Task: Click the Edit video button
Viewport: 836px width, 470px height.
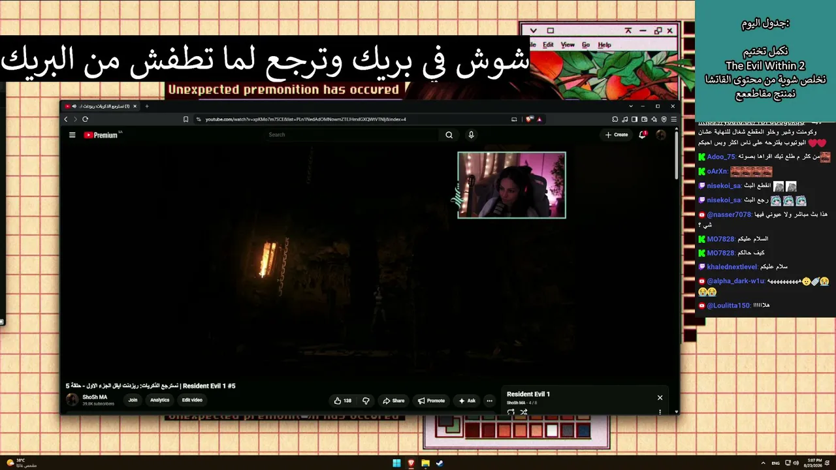Action: (x=192, y=400)
